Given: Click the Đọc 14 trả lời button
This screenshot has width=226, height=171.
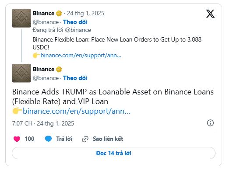Looking at the screenshot, I should pos(113,153).
